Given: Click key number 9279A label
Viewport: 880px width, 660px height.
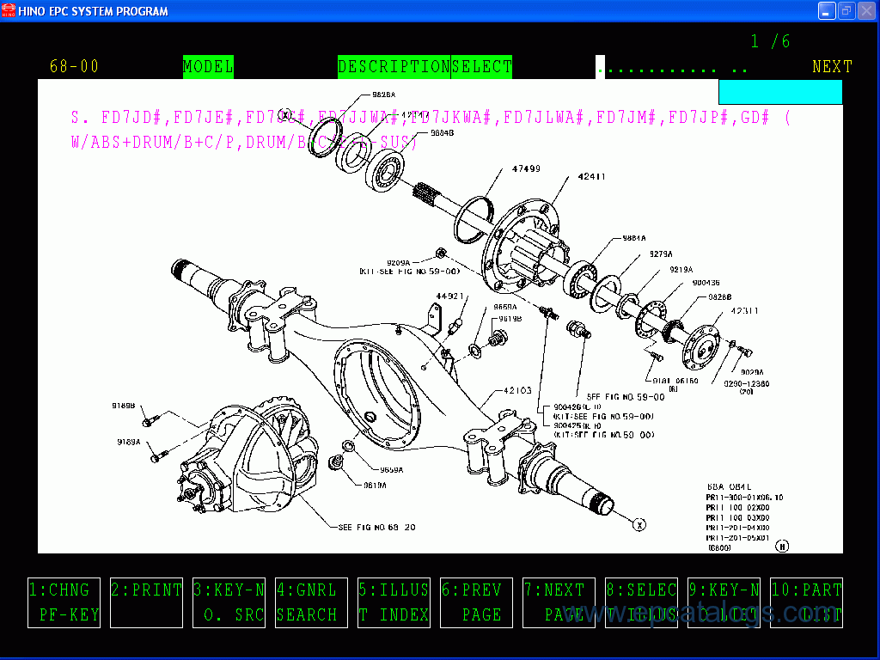Looking at the screenshot, I should pyautogui.click(x=661, y=254).
